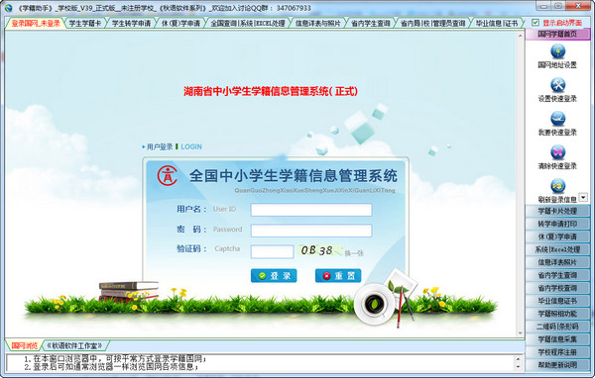Click the notes box scroll-down arrow
This screenshot has width=595, height=378.
coord(519,367)
